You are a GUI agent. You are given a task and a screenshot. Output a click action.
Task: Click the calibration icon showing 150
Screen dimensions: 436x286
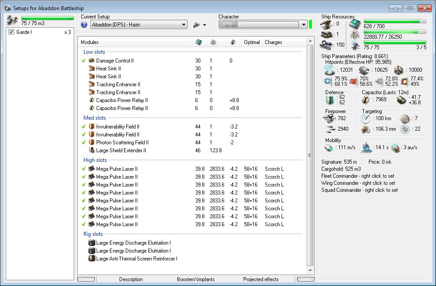pos(327,44)
